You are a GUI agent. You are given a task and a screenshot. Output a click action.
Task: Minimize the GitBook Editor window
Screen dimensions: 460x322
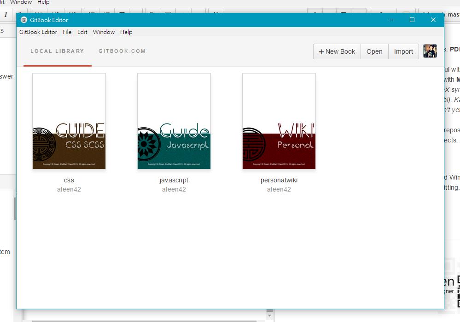click(391, 20)
